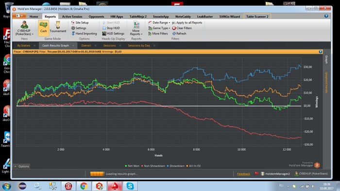Open the Date Range filter dropdown

(x=159, y=22)
